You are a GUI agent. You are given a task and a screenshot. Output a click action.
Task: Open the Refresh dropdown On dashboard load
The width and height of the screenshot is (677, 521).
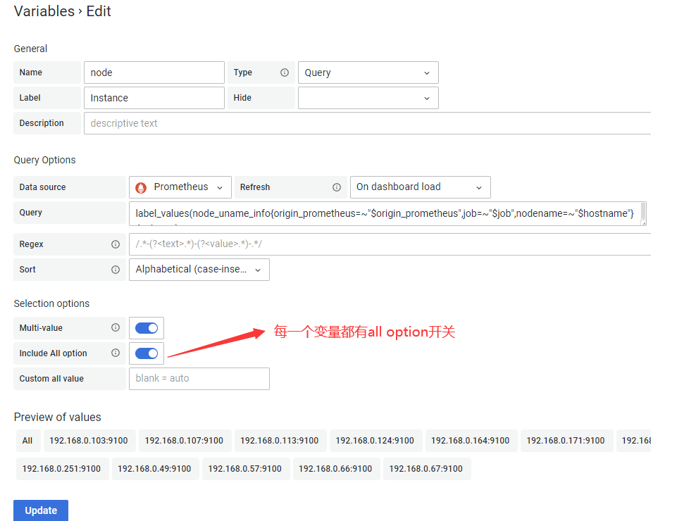[x=420, y=187]
